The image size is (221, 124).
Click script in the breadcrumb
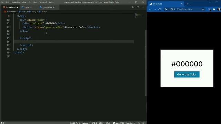coord(44,12)
